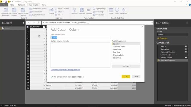Open gear settings for Navigation step
The height and width of the screenshot is (107, 191).
(186, 49)
